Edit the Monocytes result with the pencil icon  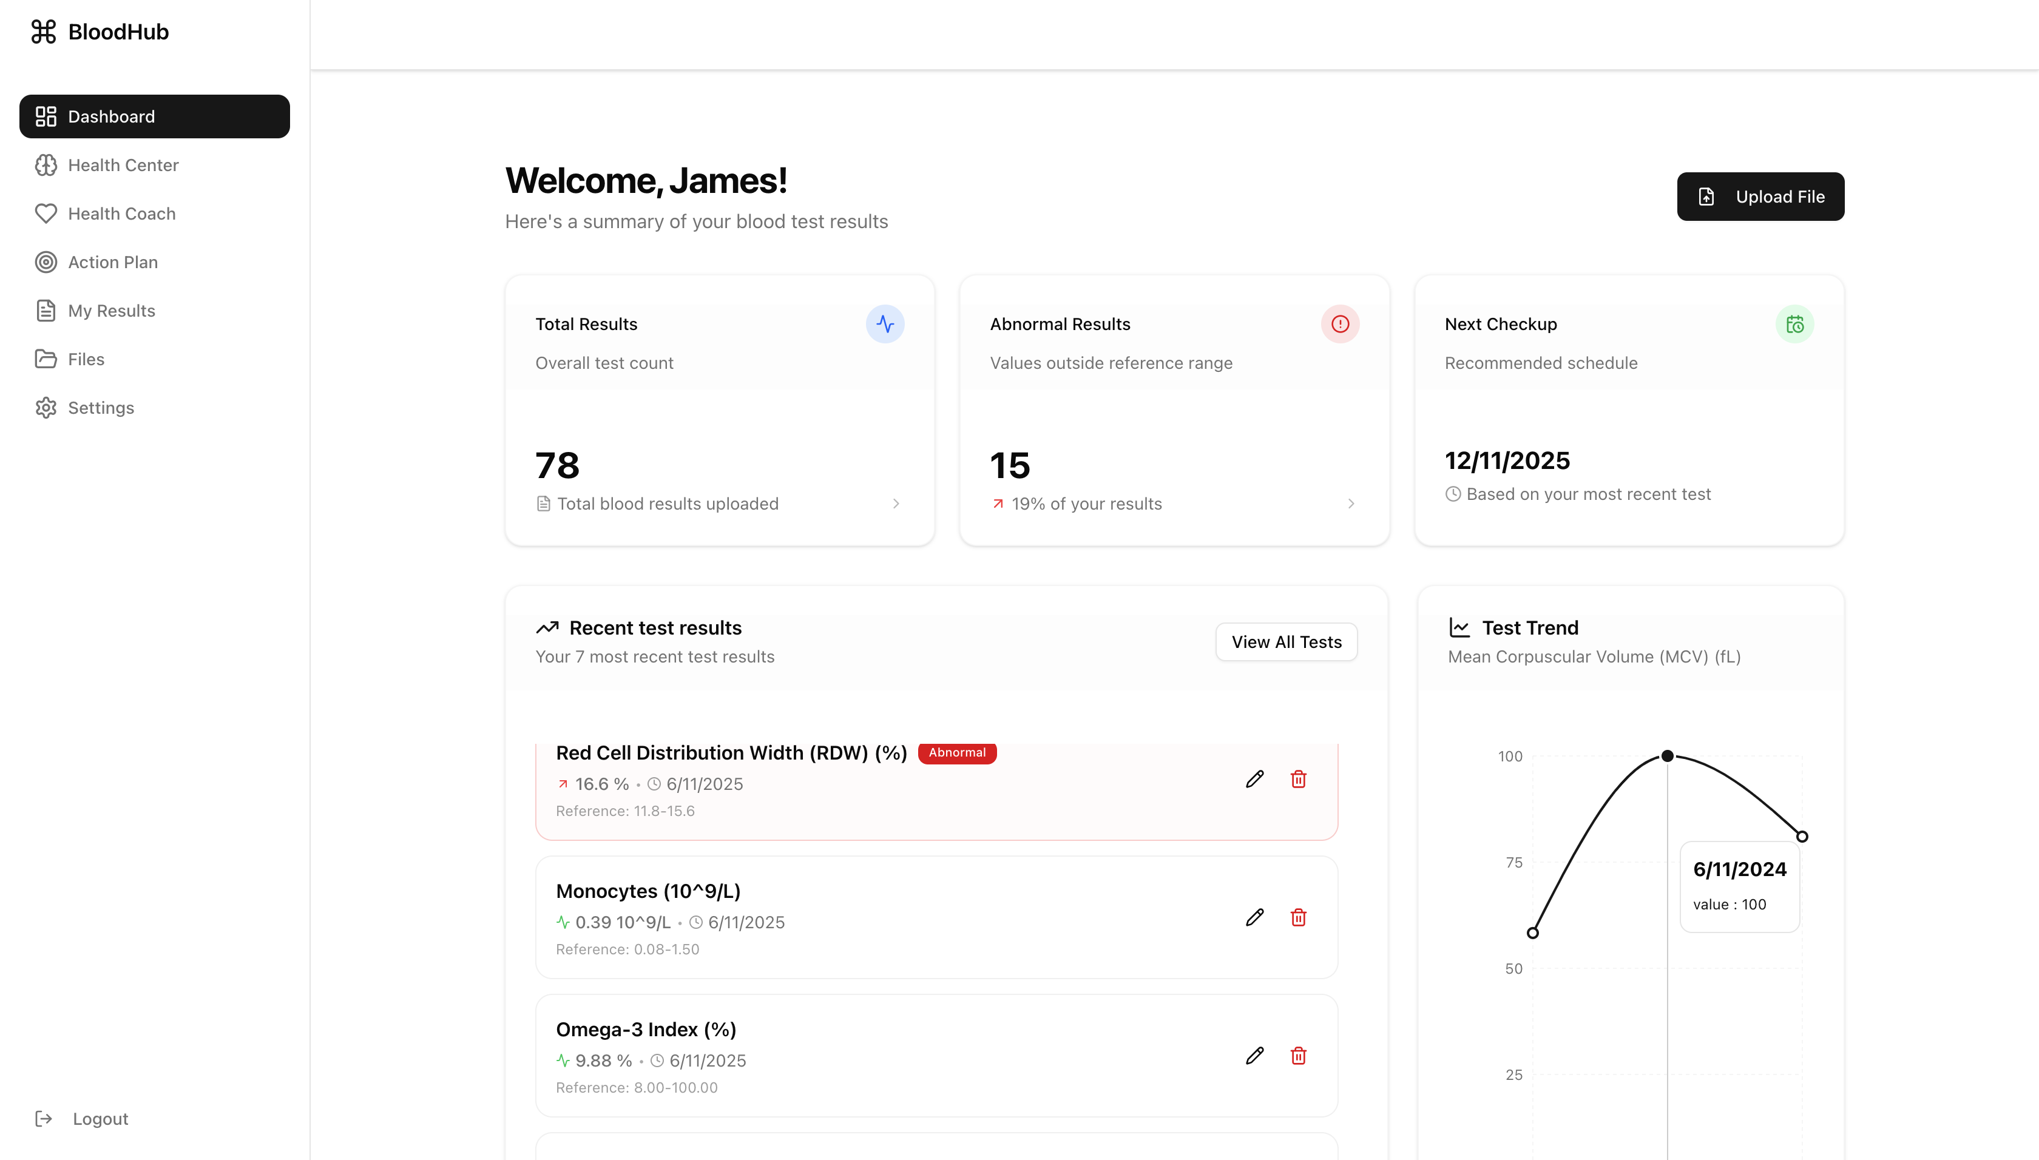[1255, 918]
